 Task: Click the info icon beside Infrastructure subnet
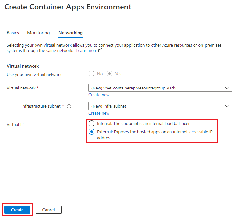pos(69,106)
